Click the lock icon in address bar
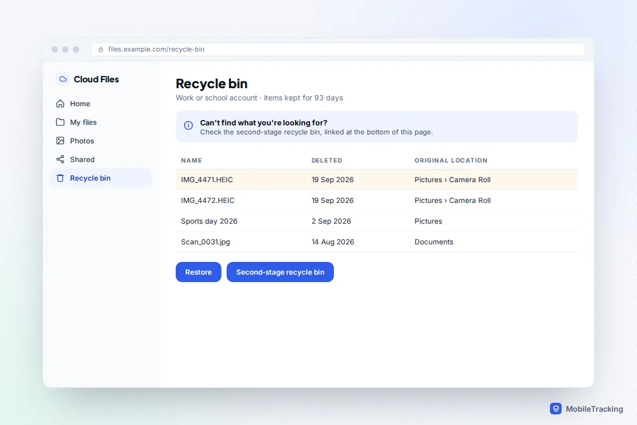Image resolution: width=637 pixels, height=425 pixels. coord(101,49)
